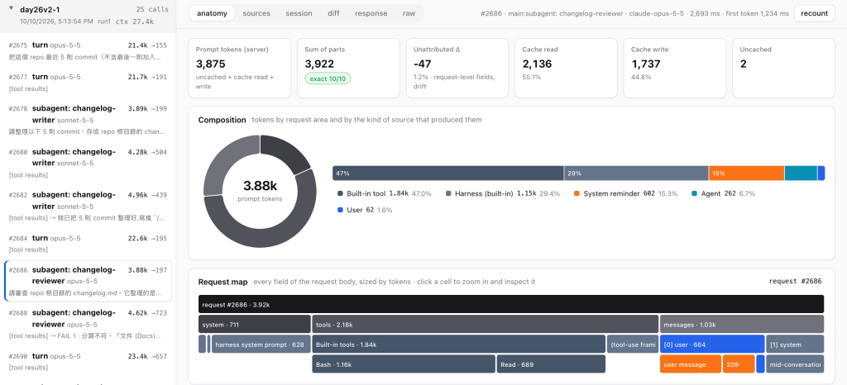Zoom into the "system · 711" cell

(255, 324)
